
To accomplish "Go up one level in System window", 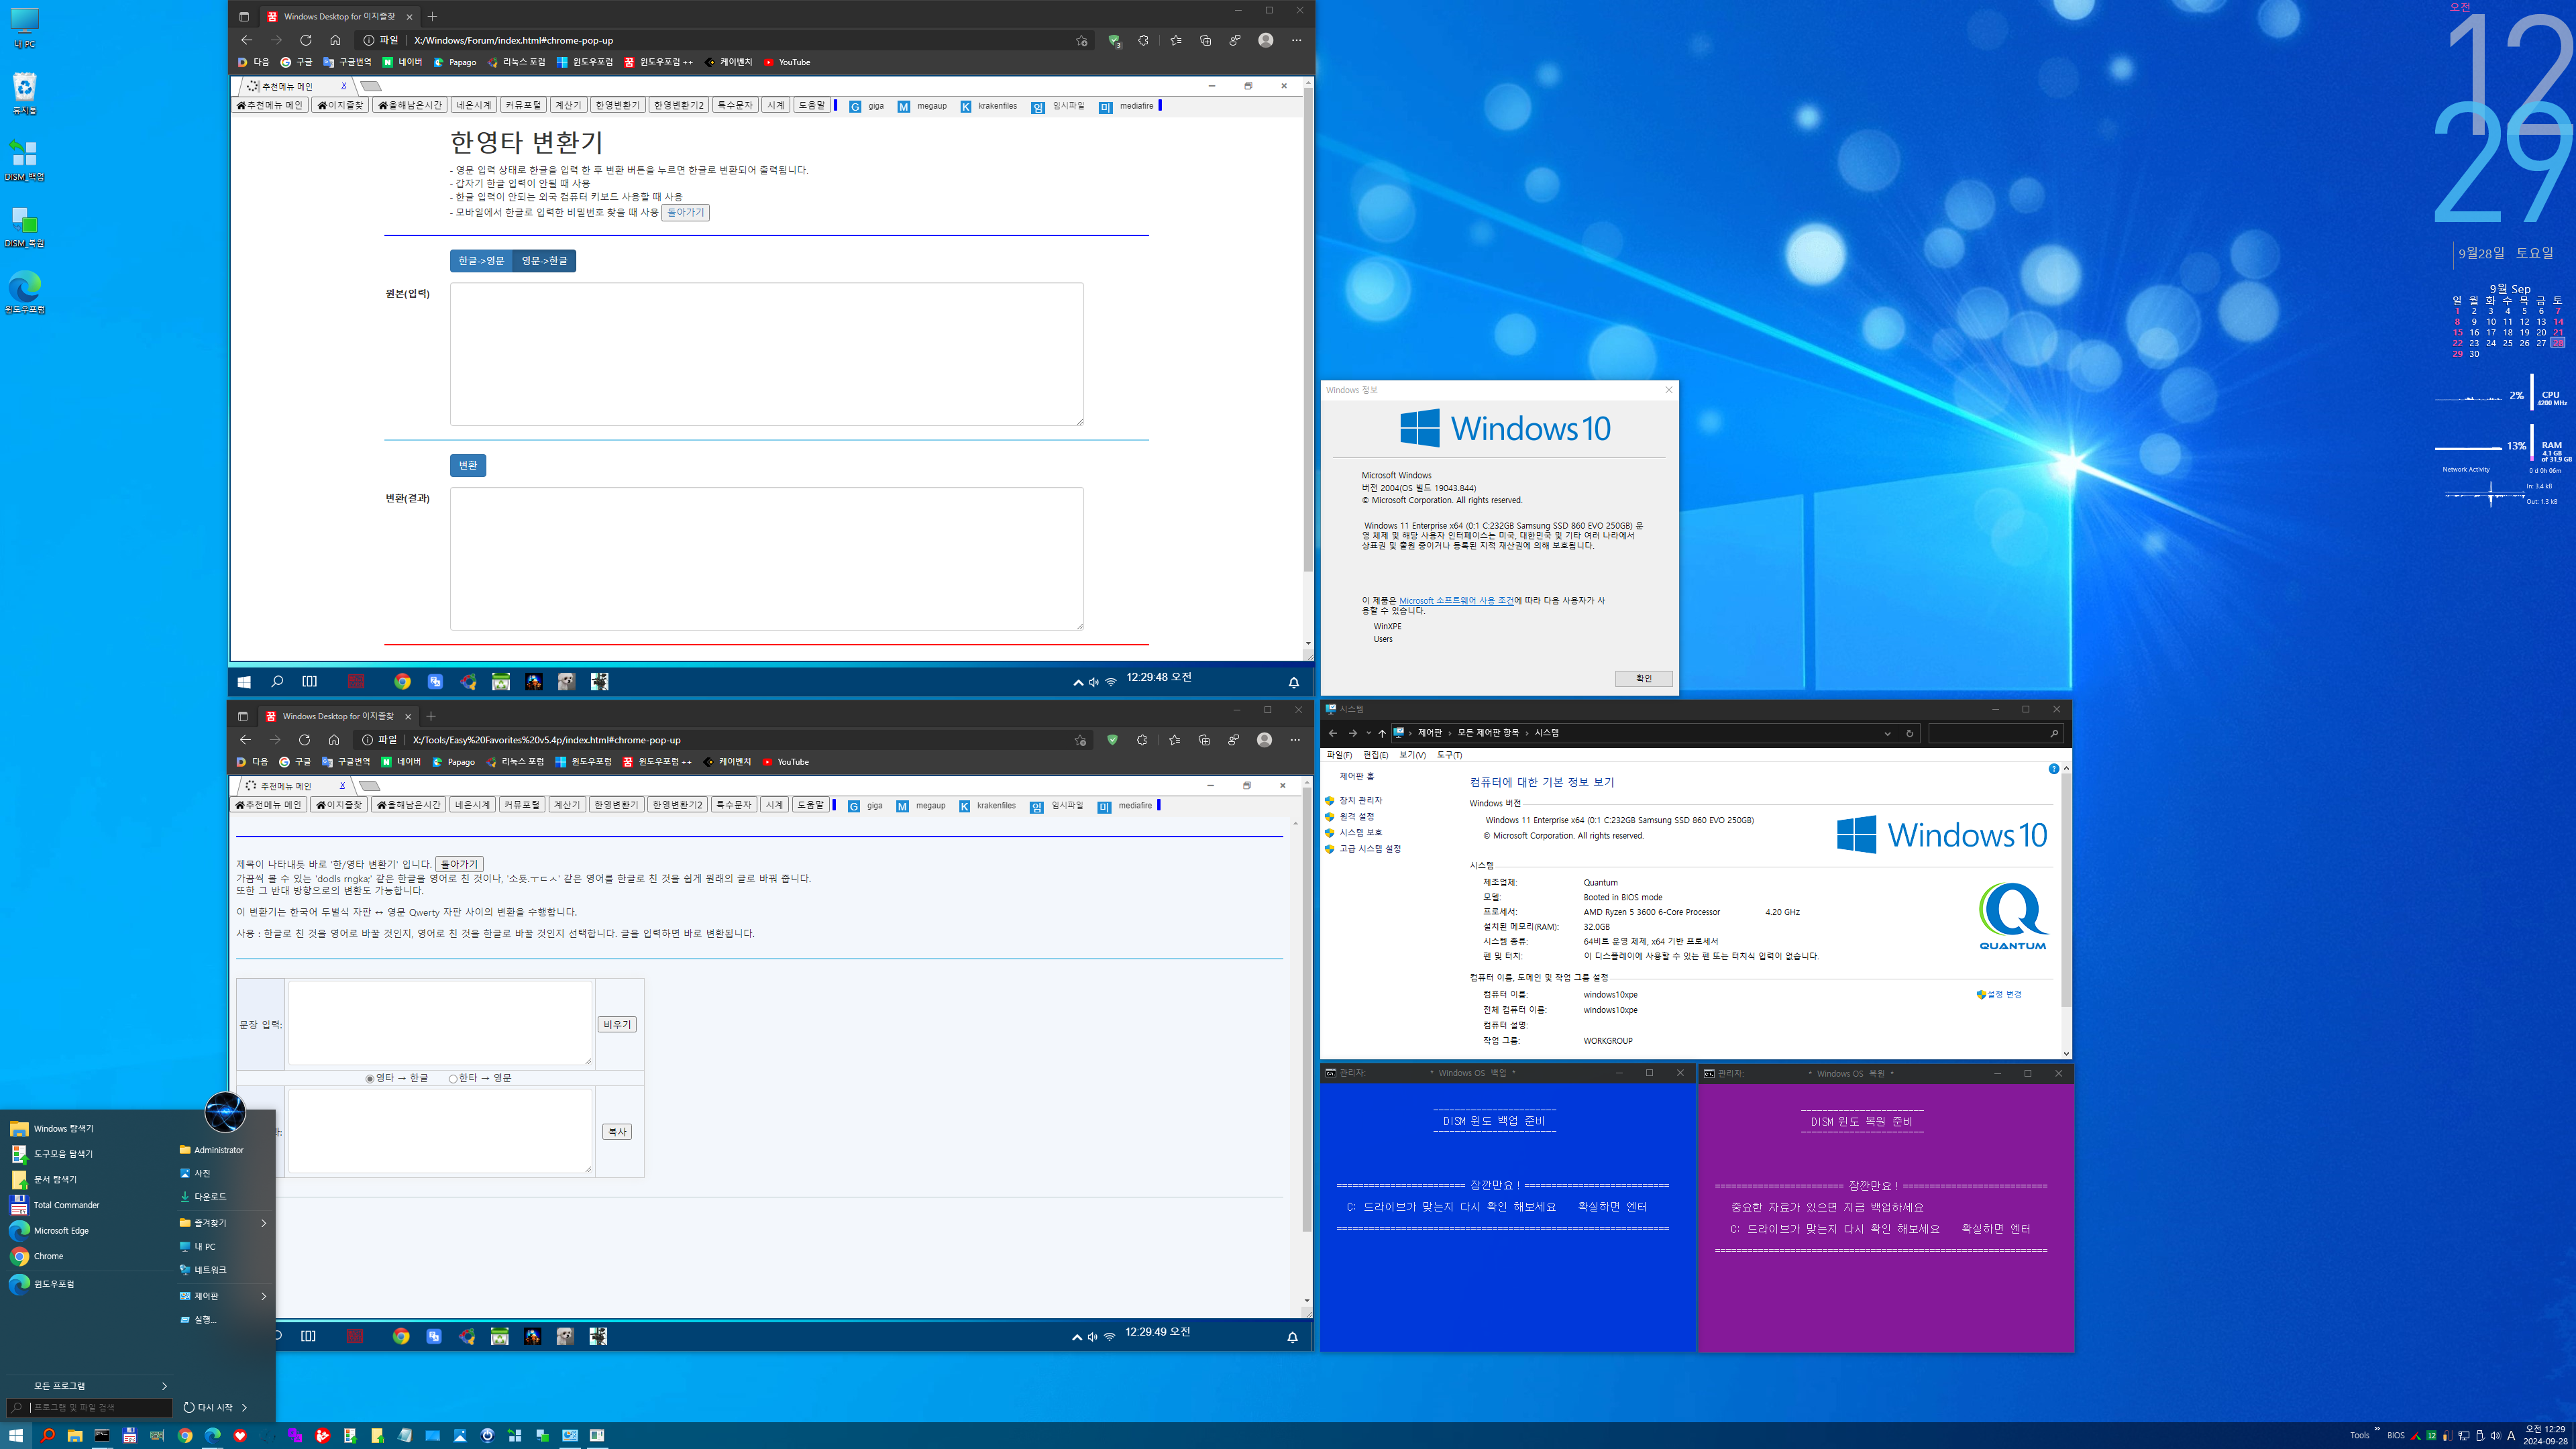I will point(1382,733).
